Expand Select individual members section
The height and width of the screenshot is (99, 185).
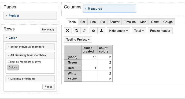[30, 47]
